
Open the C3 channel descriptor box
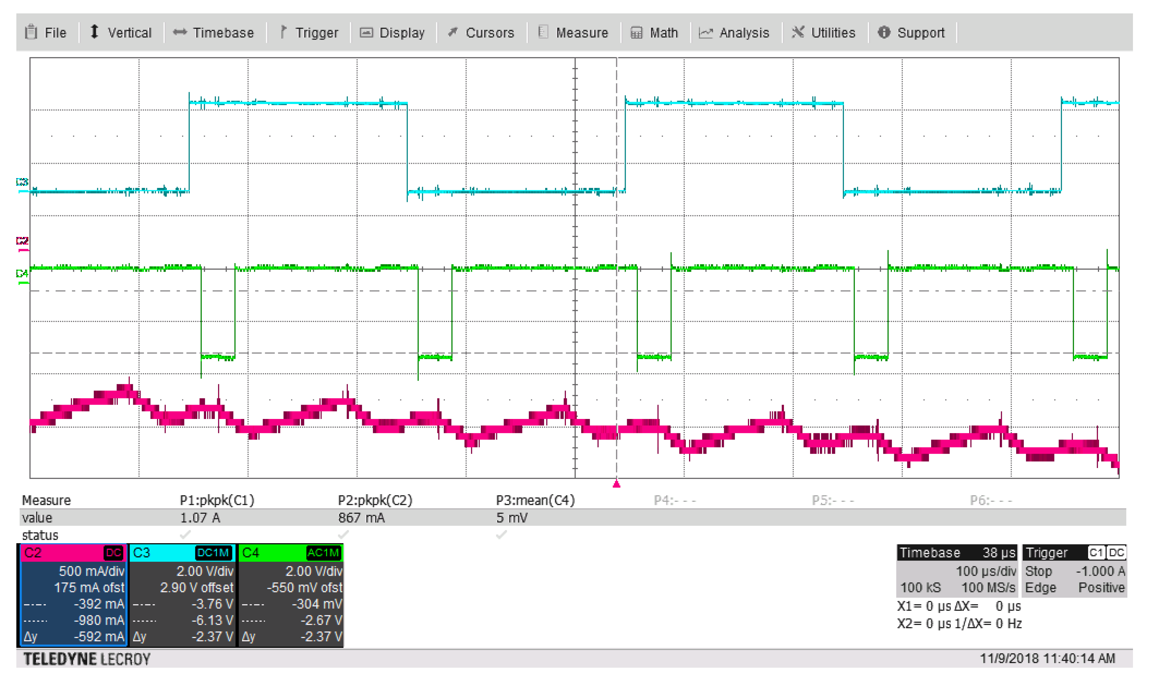(183, 596)
